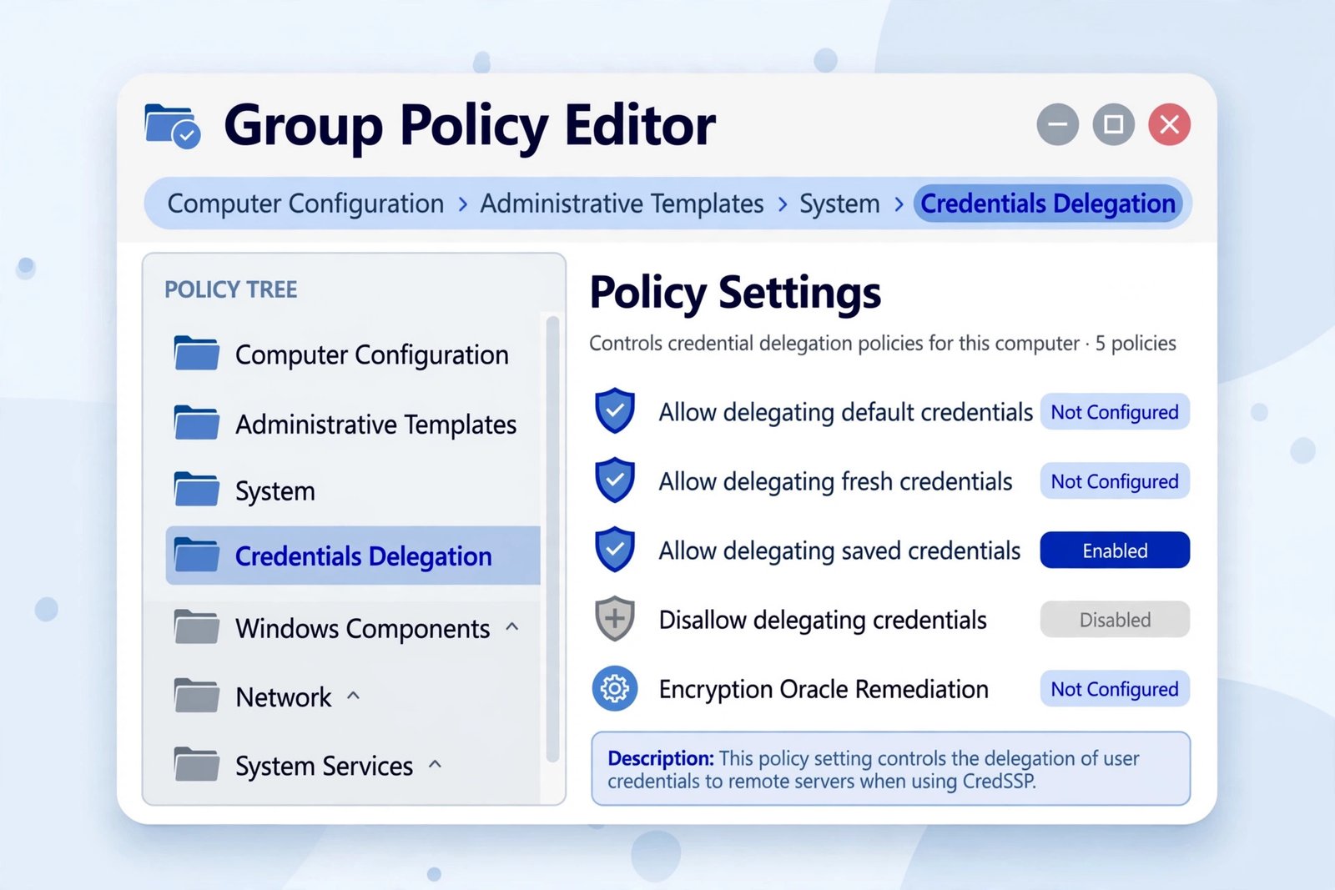Click shield icon for delegating default credentials

coord(615,411)
